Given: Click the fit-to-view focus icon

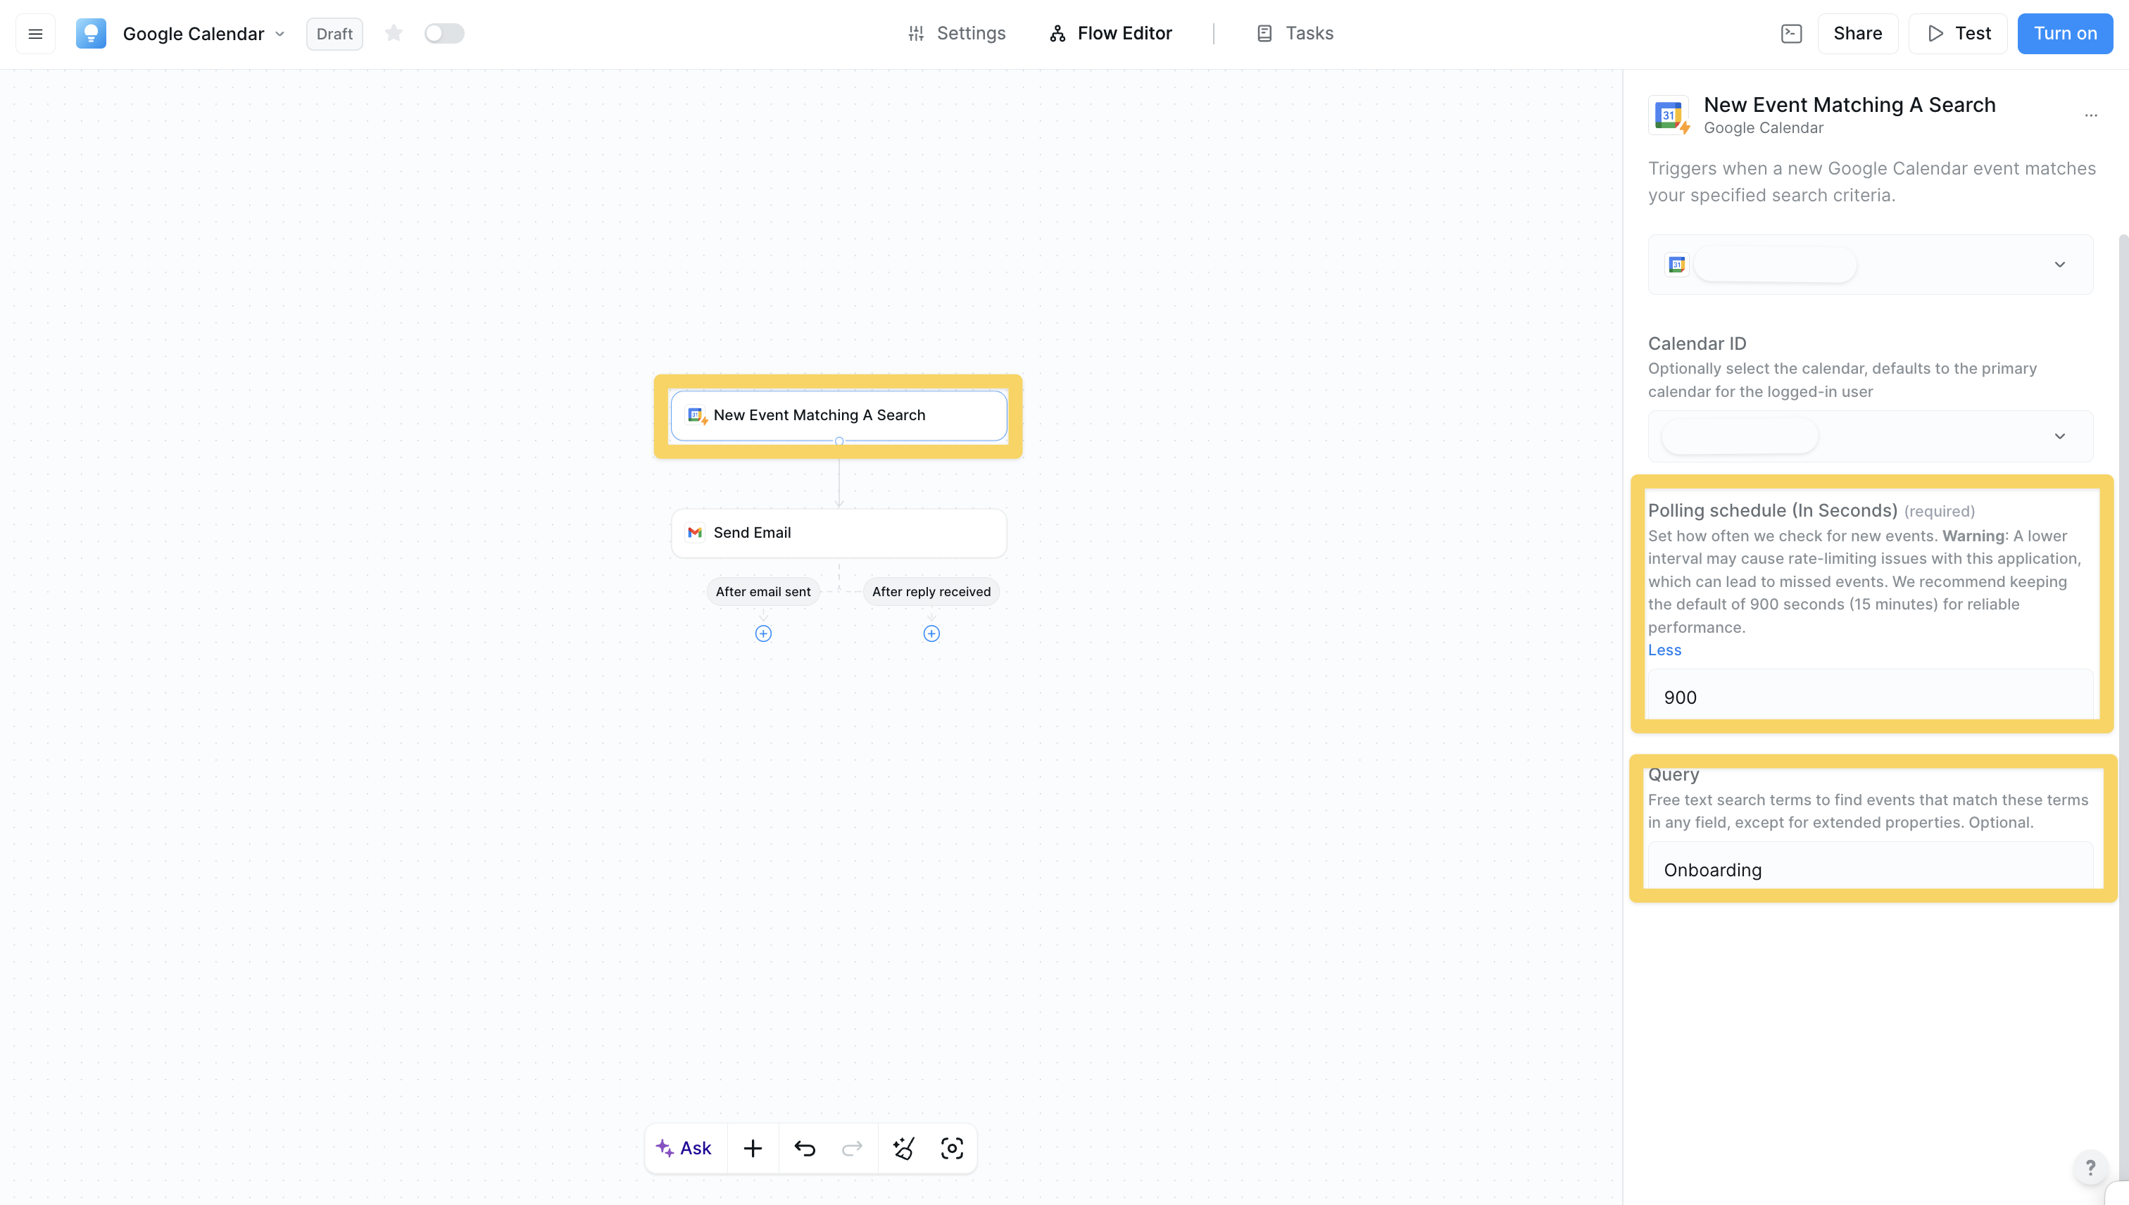Looking at the screenshot, I should pyautogui.click(x=952, y=1148).
